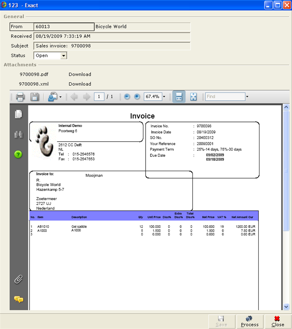Open the paperclip attachments panel
Screen dimensions: 292x329
(19, 279)
